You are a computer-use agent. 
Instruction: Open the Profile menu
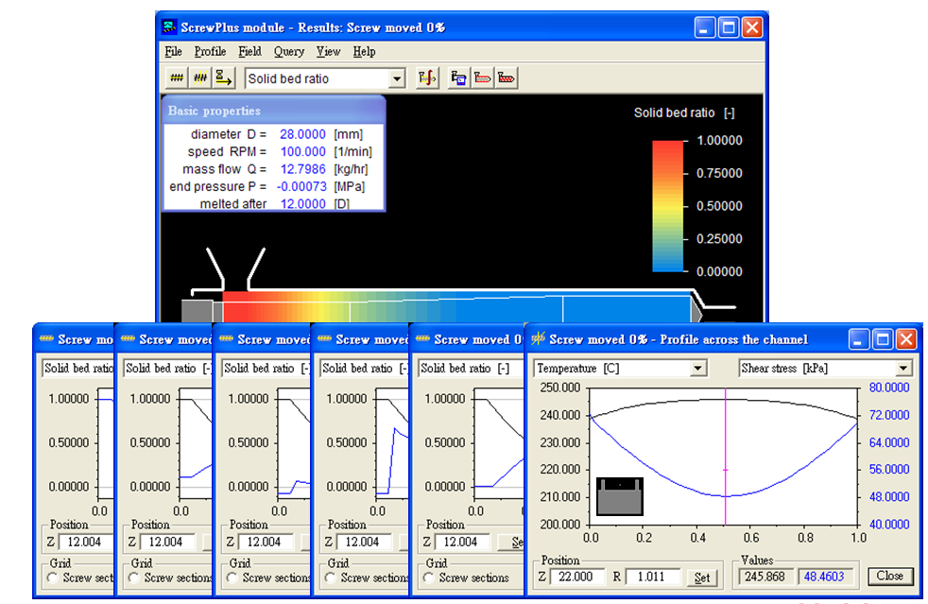point(210,52)
